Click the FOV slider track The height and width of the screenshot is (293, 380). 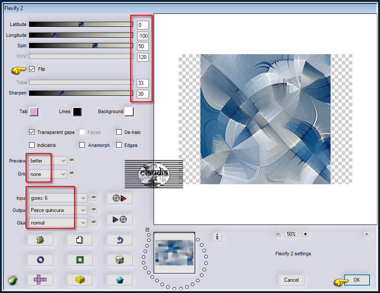[81, 56]
